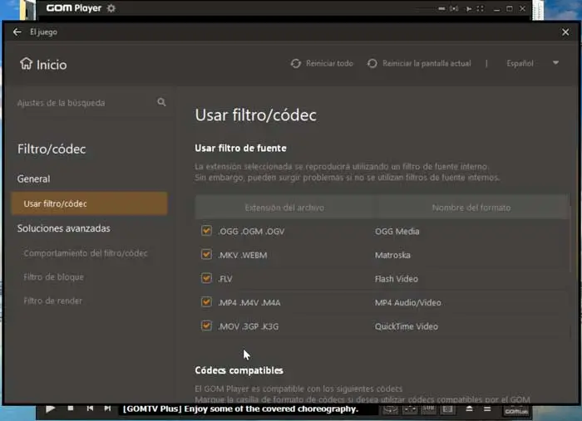Click the GOMLab logo button in the player bar
Screen dimensions: 582x421
(x=516, y=411)
